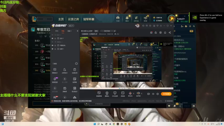Start recording with the record icon
The image size is (224, 126).
[149, 94]
